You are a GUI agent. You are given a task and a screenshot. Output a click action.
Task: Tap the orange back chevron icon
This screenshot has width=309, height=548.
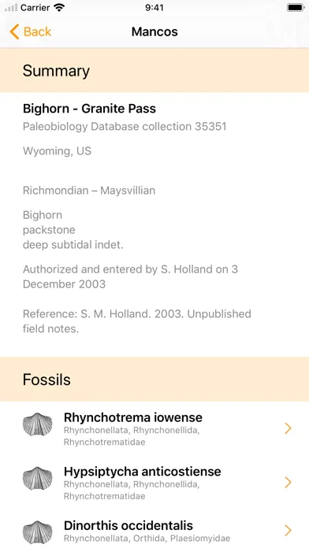click(14, 31)
